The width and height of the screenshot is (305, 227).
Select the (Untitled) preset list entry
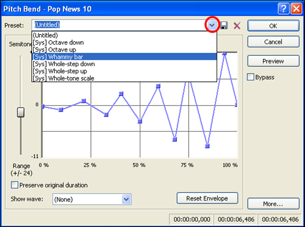point(124,35)
